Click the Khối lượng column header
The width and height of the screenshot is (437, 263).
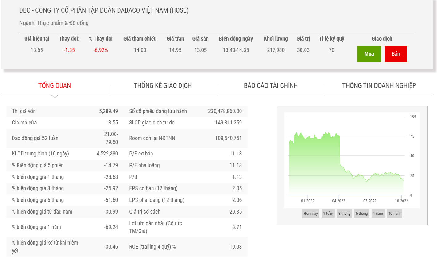coord(276,39)
